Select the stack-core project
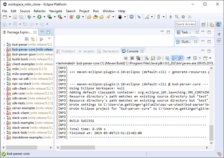The height and width of the screenshot is (158, 224). pyautogui.click(x=20, y=118)
